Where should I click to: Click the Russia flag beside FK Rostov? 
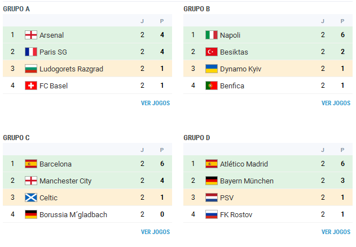click(212, 214)
